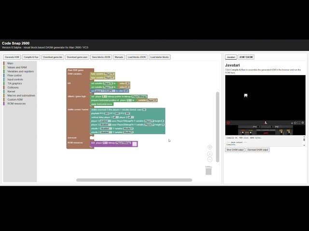Open kernel player 2 disabled dropdown
The height and width of the screenshot is (231, 309).
tap(105, 125)
